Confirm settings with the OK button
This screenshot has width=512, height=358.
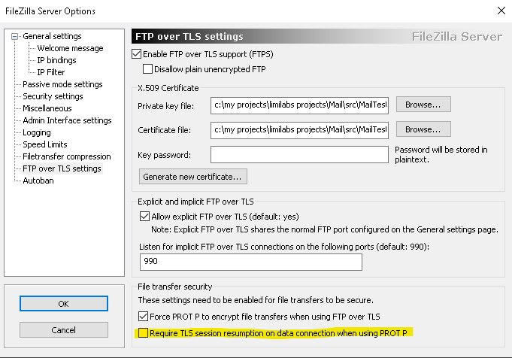point(64,303)
